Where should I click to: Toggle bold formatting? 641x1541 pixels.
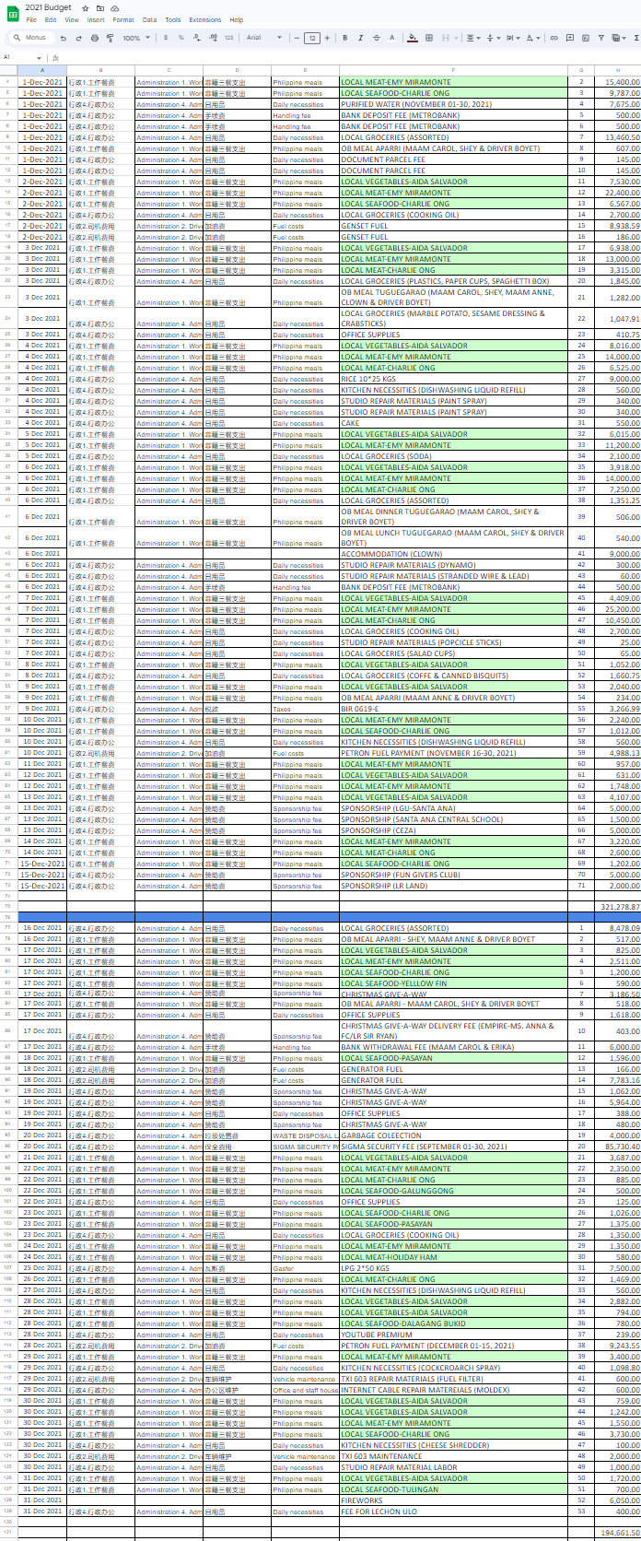pos(345,38)
